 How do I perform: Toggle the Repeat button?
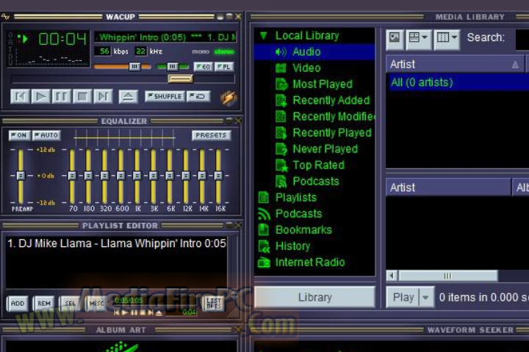point(198,97)
